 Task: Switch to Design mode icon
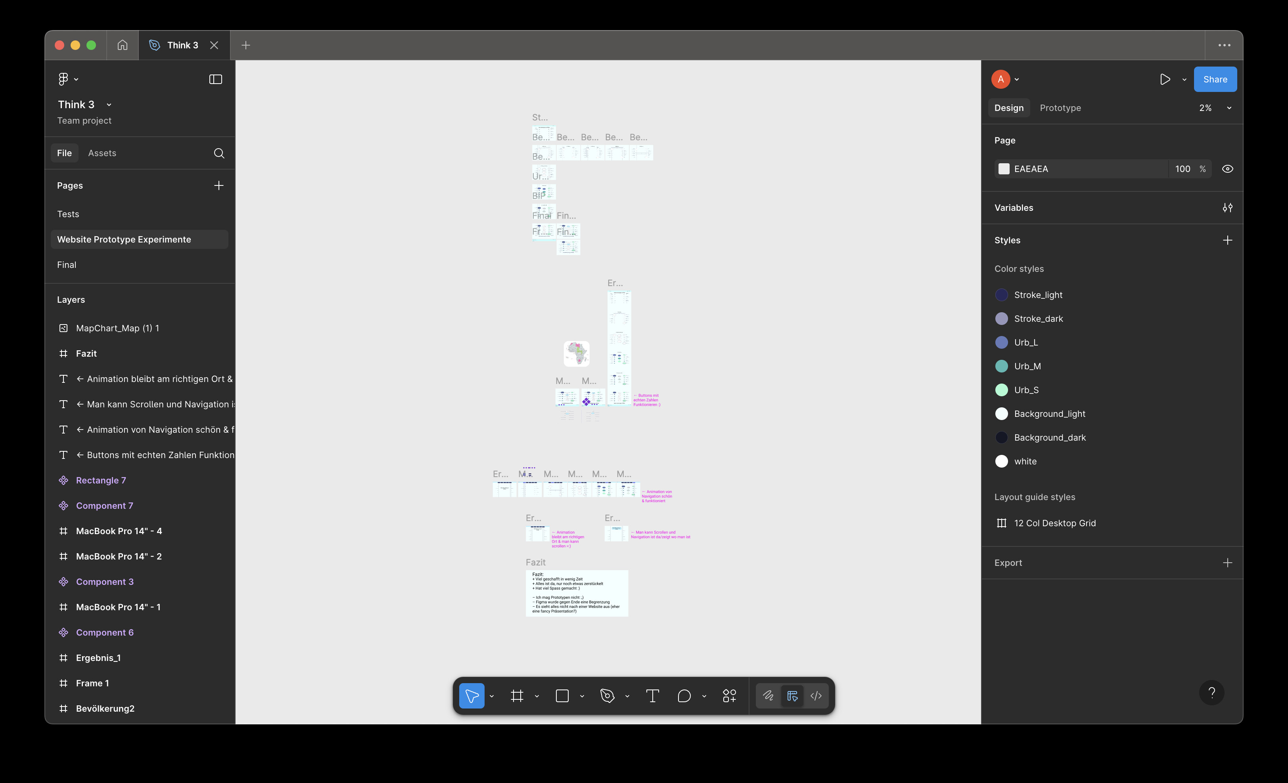point(792,696)
